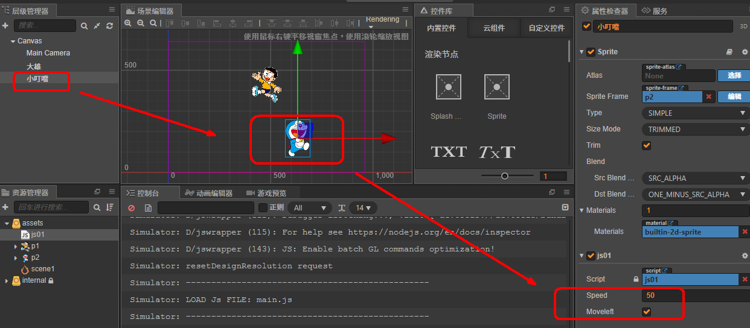Toggle the 3D node mode button
The width and height of the screenshot is (750, 328).
click(x=744, y=27)
